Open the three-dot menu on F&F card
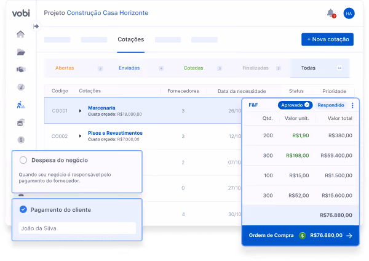 pos(352,105)
